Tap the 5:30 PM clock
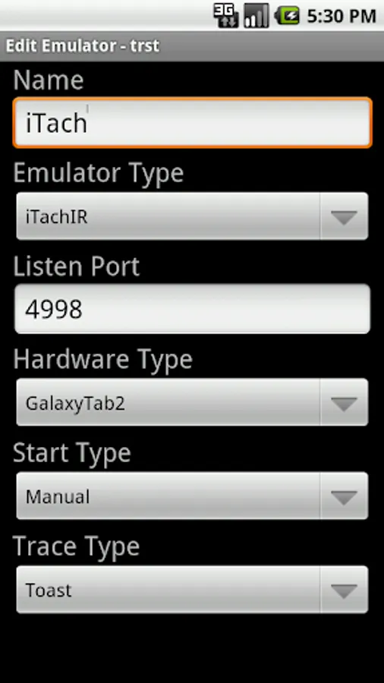The image size is (384, 683). coord(342,17)
